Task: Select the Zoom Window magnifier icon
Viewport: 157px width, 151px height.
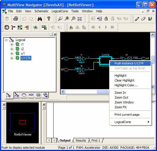Action: coord(60,19)
